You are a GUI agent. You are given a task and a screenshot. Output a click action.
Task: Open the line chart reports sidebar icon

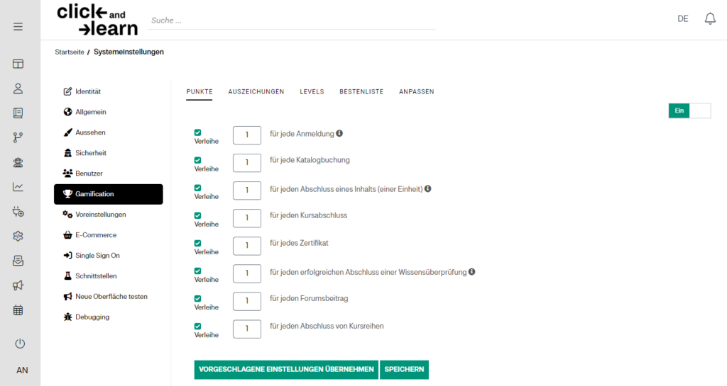click(x=18, y=187)
